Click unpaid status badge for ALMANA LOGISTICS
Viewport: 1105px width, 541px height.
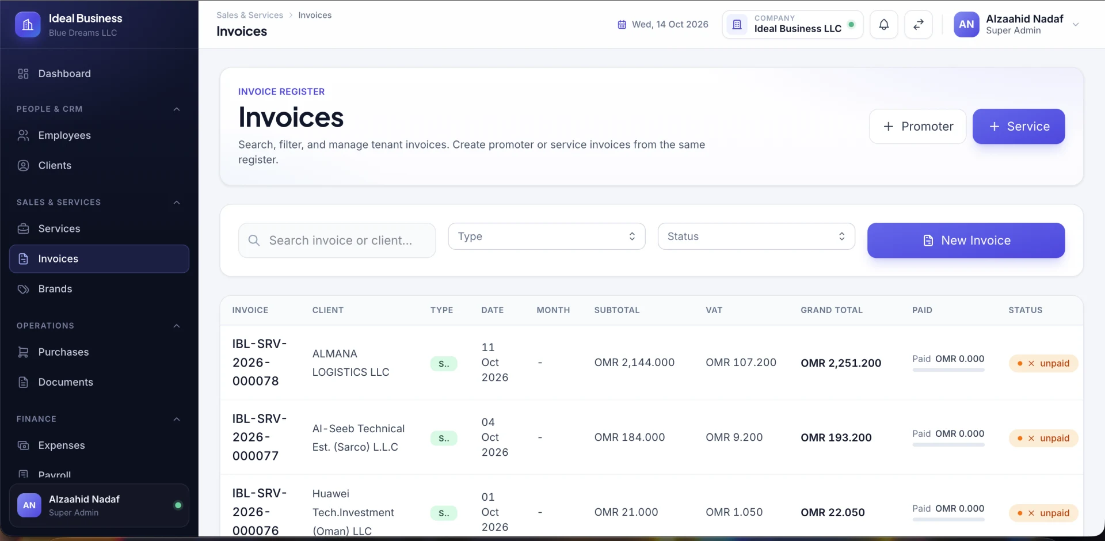tap(1043, 364)
